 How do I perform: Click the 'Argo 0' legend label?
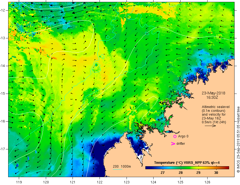183,136
